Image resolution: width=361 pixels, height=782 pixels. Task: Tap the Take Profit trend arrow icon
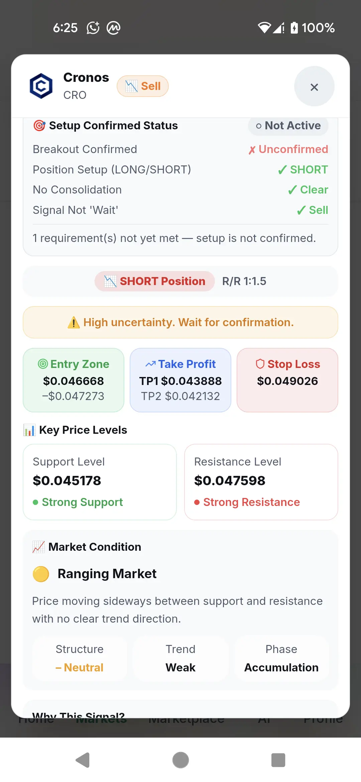(x=150, y=364)
